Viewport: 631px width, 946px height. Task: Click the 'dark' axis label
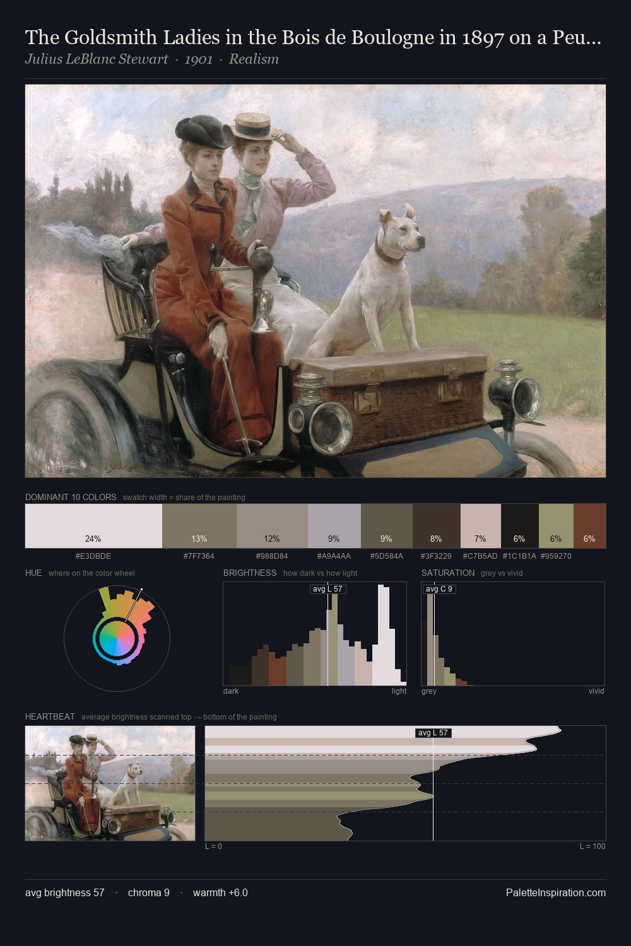[x=231, y=691]
